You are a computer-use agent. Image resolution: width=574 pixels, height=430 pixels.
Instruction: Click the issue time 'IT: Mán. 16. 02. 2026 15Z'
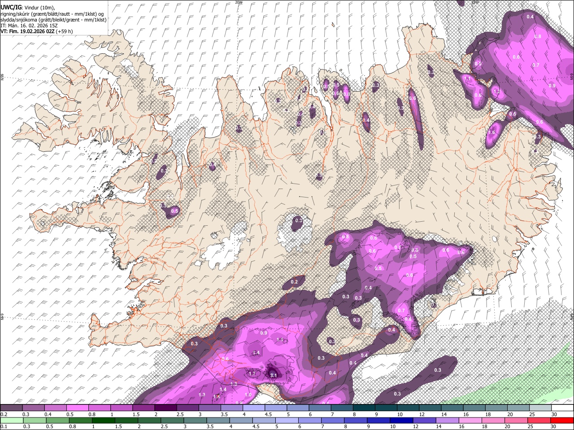tap(29, 26)
